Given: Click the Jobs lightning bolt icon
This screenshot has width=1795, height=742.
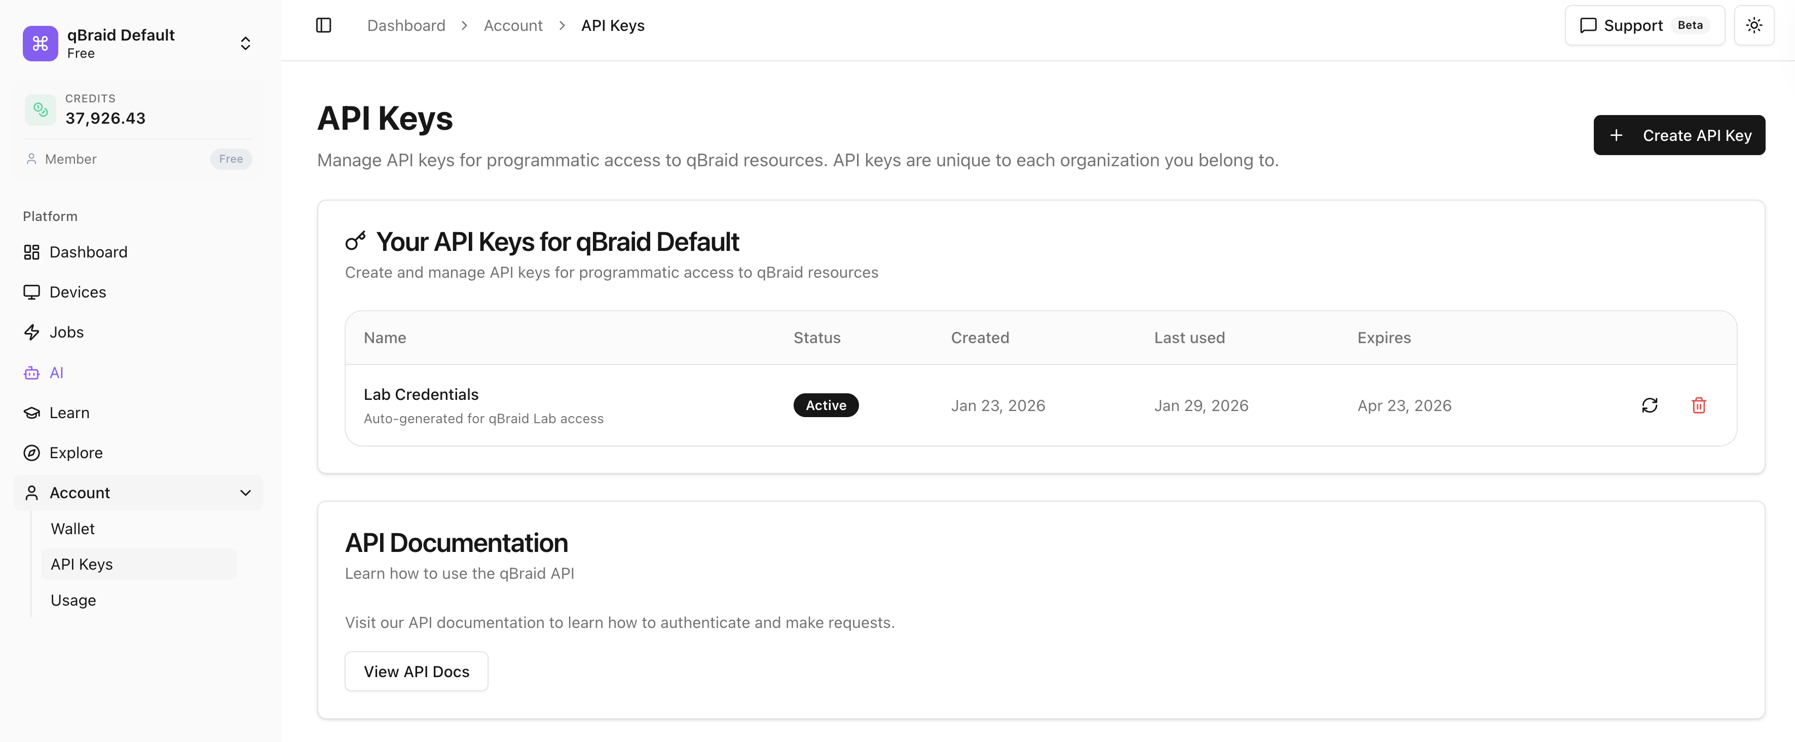Looking at the screenshot, I should pyautogui.click(x=31, y=332).
